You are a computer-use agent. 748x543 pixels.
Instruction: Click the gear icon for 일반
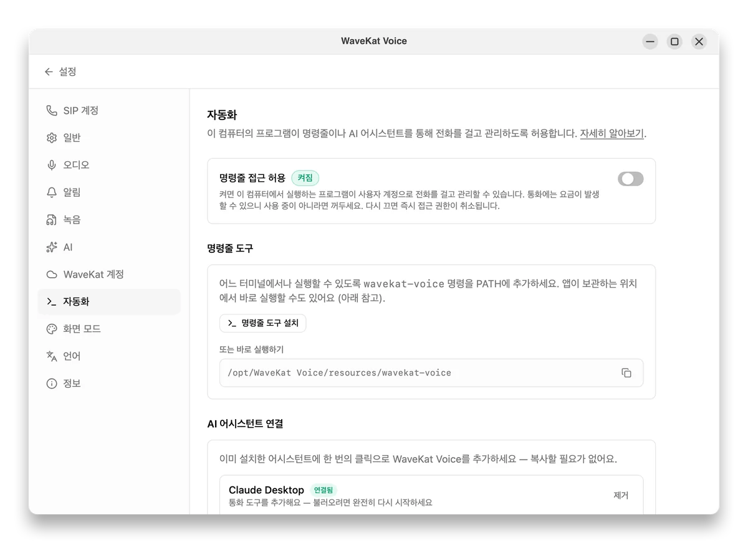52,138
